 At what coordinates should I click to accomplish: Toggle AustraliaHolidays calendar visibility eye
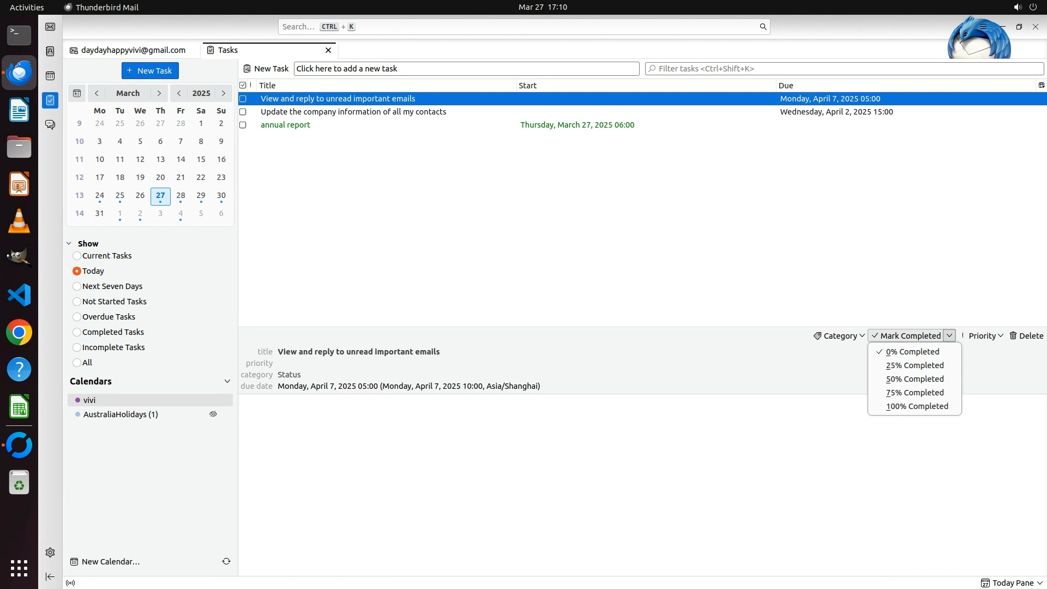(213, 414)
